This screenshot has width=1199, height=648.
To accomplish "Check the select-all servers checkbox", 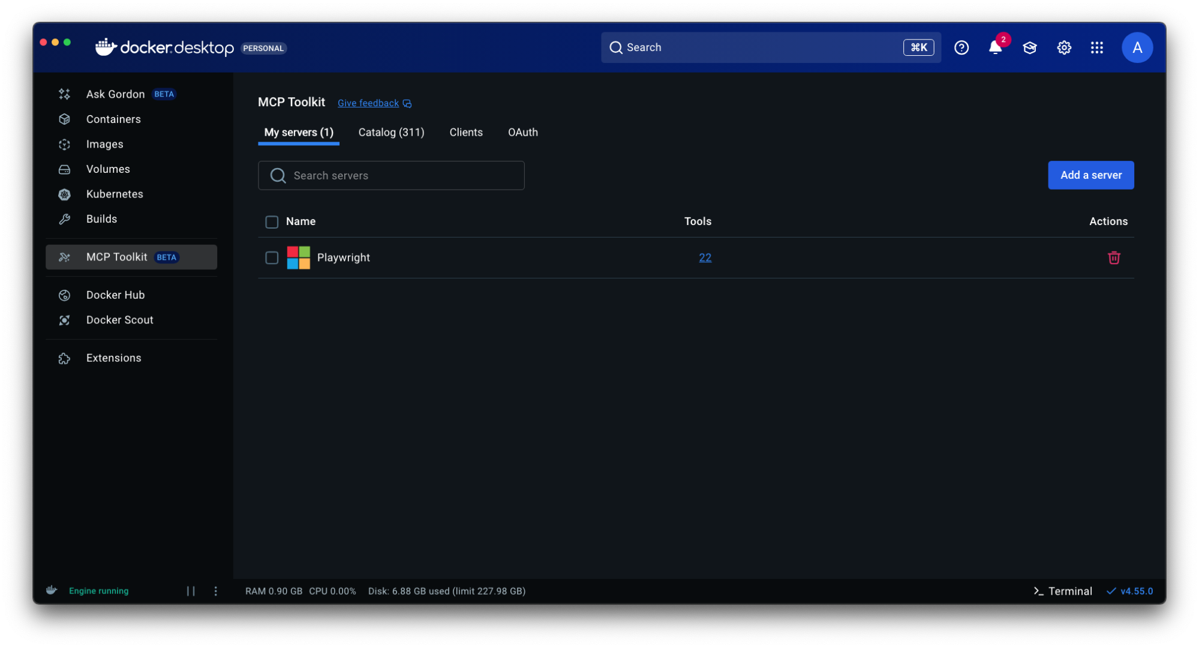I will pos(272,222).
